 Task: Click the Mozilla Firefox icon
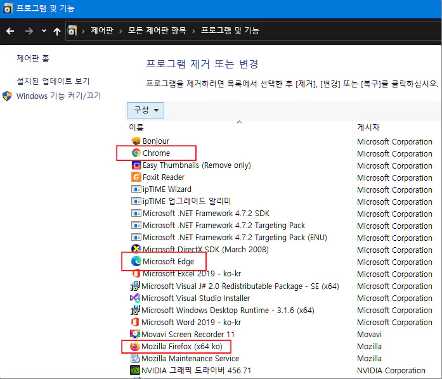[135, 346]
